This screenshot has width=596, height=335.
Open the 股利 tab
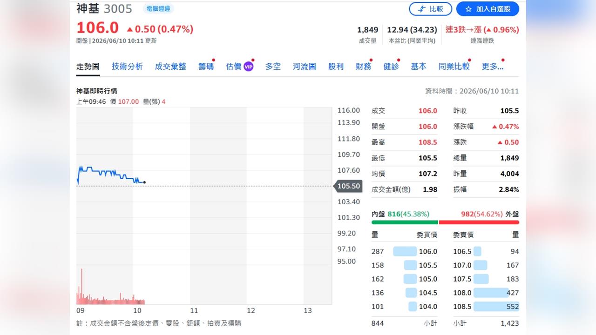point(336,67)
